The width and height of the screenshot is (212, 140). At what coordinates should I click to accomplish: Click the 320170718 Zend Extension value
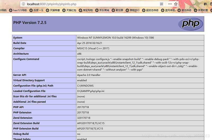click(x=84, y=118)
